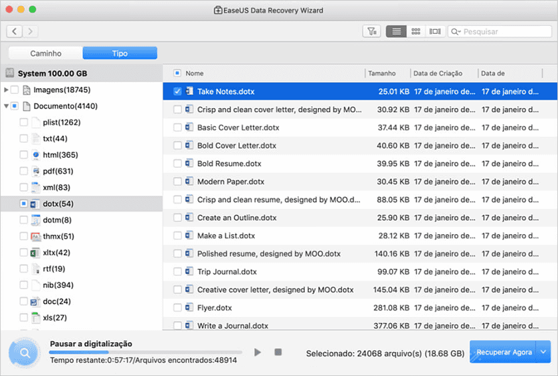The height and width of the screenshot is (376, 558).
Task: Click the xls file type icon
Action: coord(36,318)
